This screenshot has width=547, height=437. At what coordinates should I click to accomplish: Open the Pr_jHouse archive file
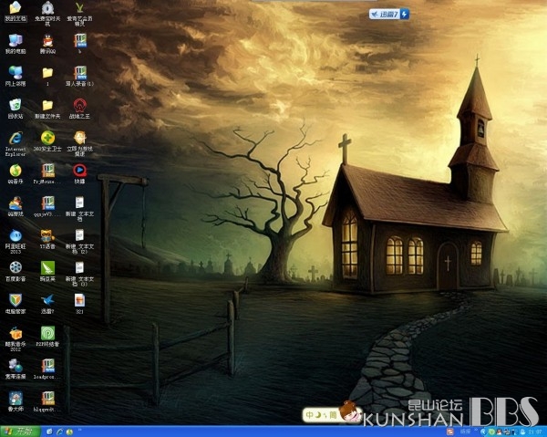47,174
